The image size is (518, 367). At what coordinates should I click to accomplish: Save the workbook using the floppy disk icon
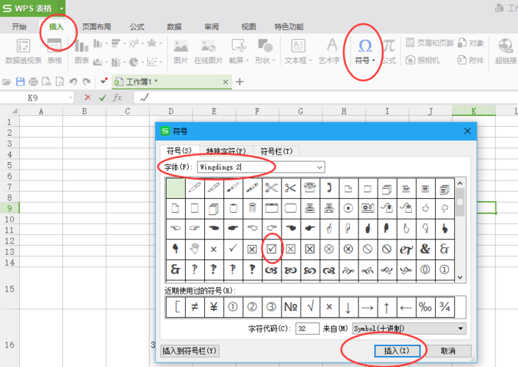[20, 81]
